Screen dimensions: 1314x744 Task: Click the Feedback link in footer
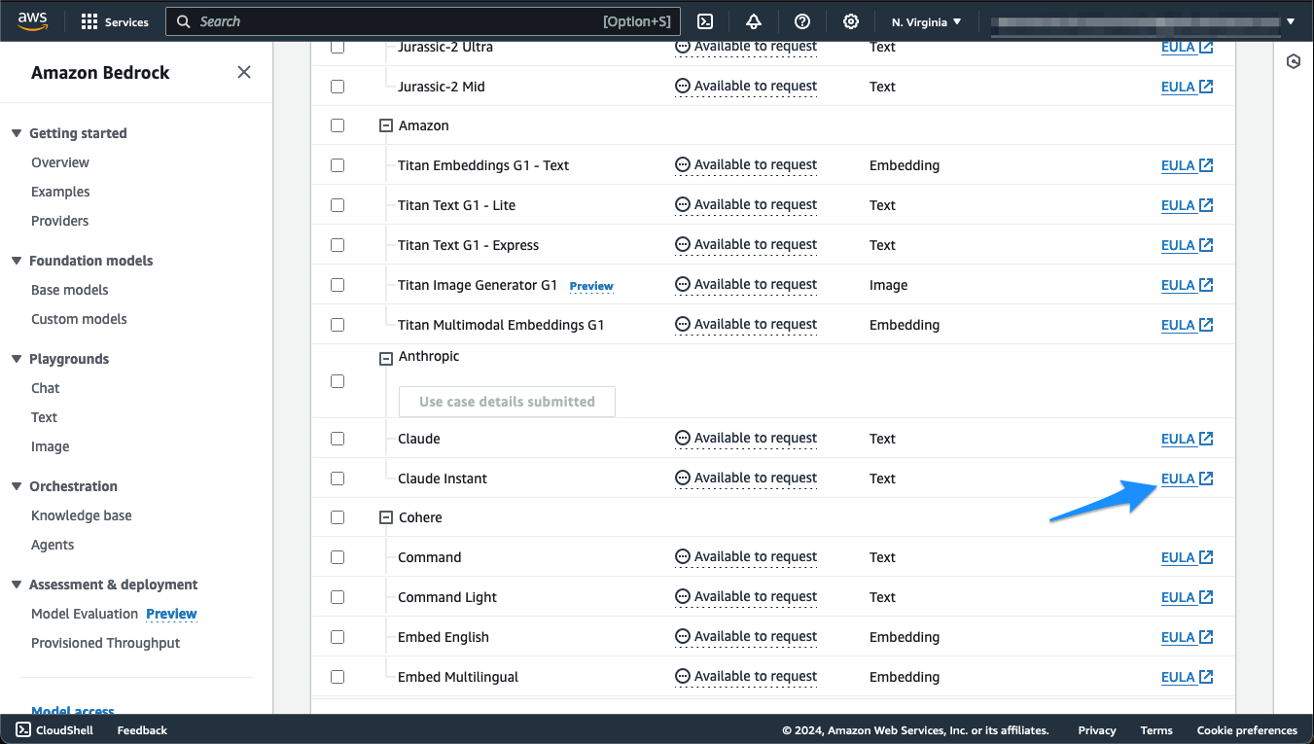[x=142, y=730]
